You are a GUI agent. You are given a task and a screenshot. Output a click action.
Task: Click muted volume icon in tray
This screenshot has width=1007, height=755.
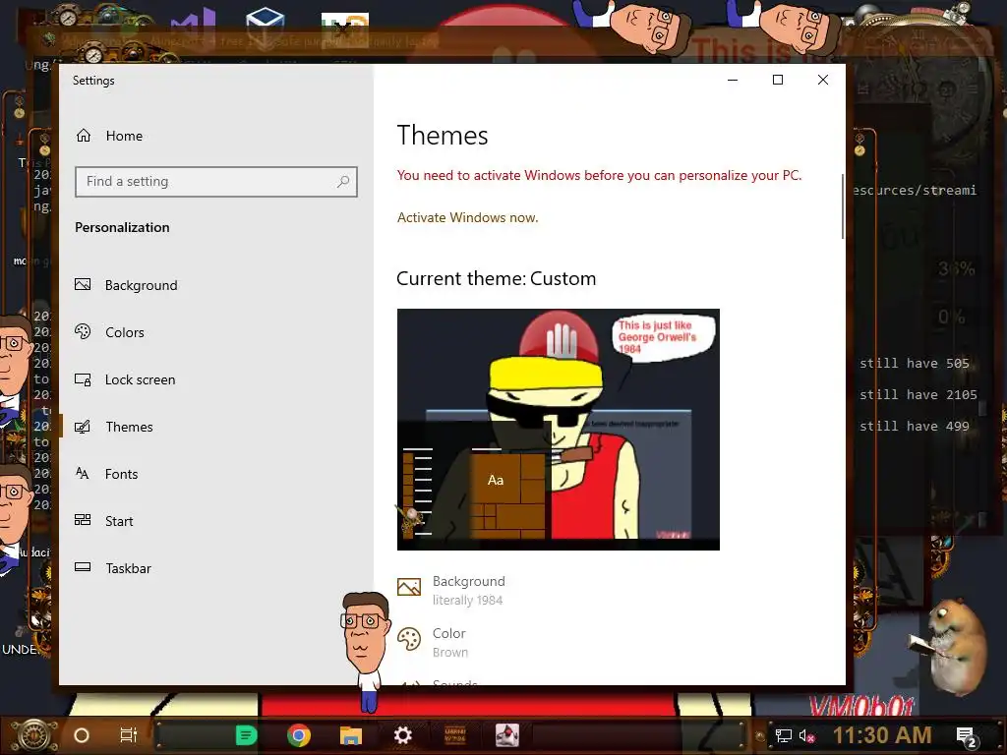806,735
